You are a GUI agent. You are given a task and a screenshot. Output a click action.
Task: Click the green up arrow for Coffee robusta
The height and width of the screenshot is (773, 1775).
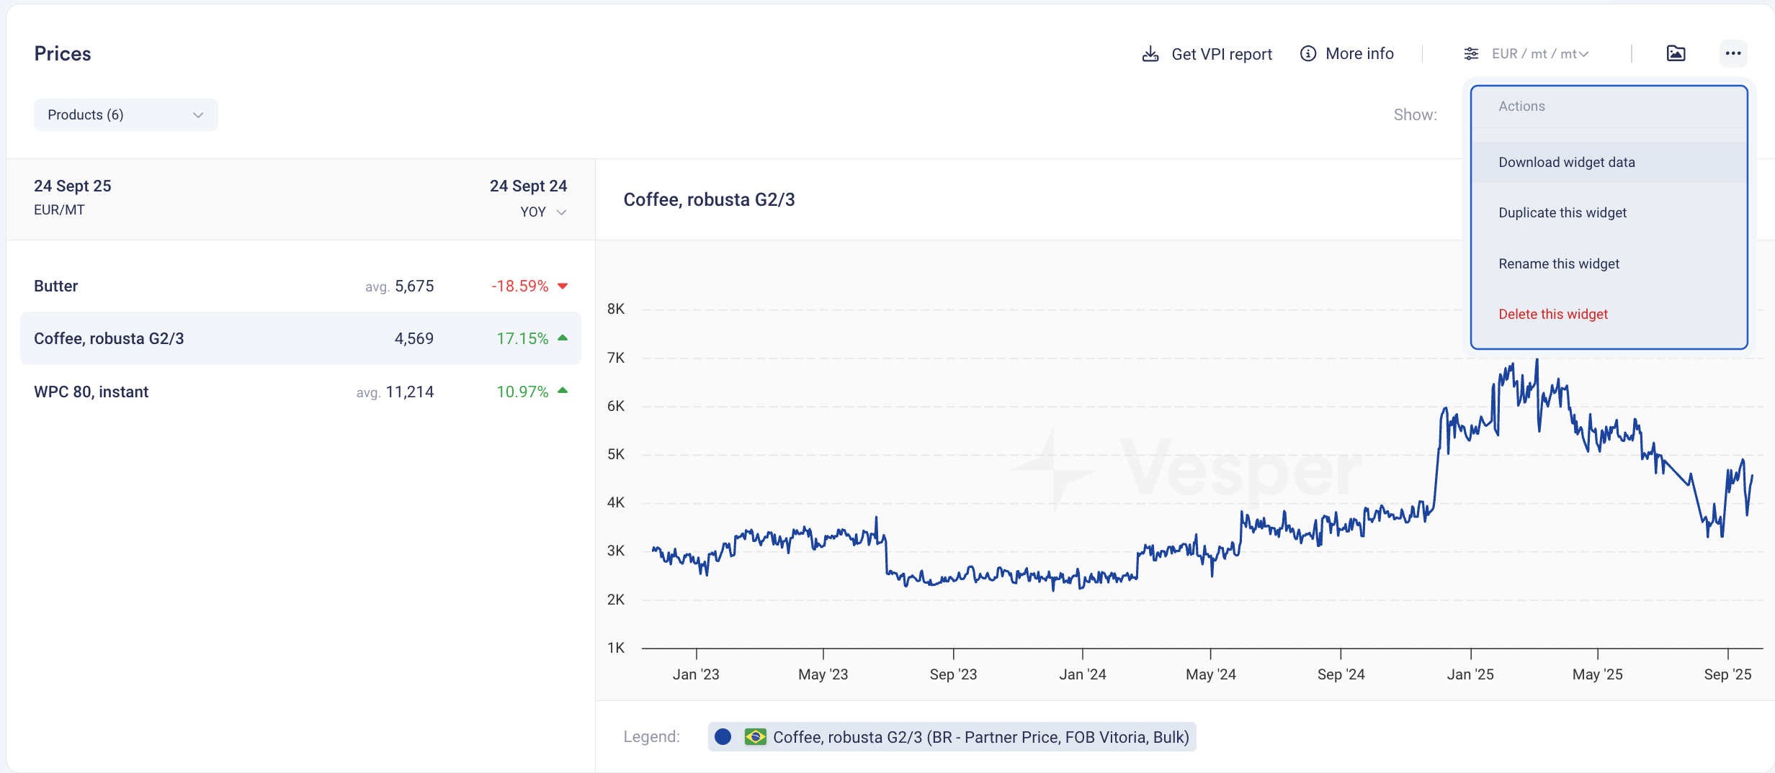coord(563,338)
